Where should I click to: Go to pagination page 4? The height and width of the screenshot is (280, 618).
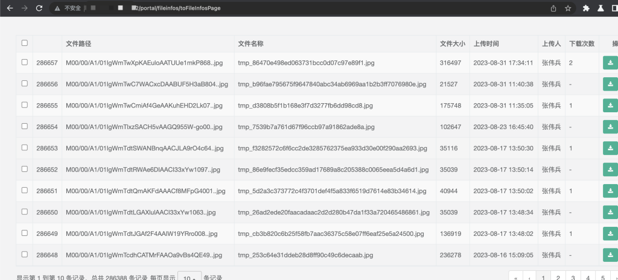(x=588, y=276)
